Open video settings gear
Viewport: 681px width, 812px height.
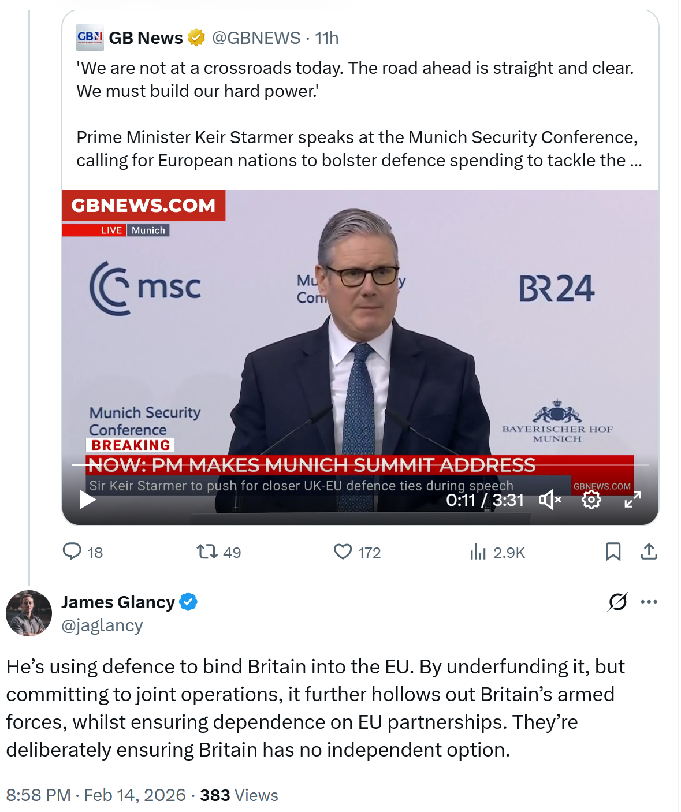[x=591, y=500]
